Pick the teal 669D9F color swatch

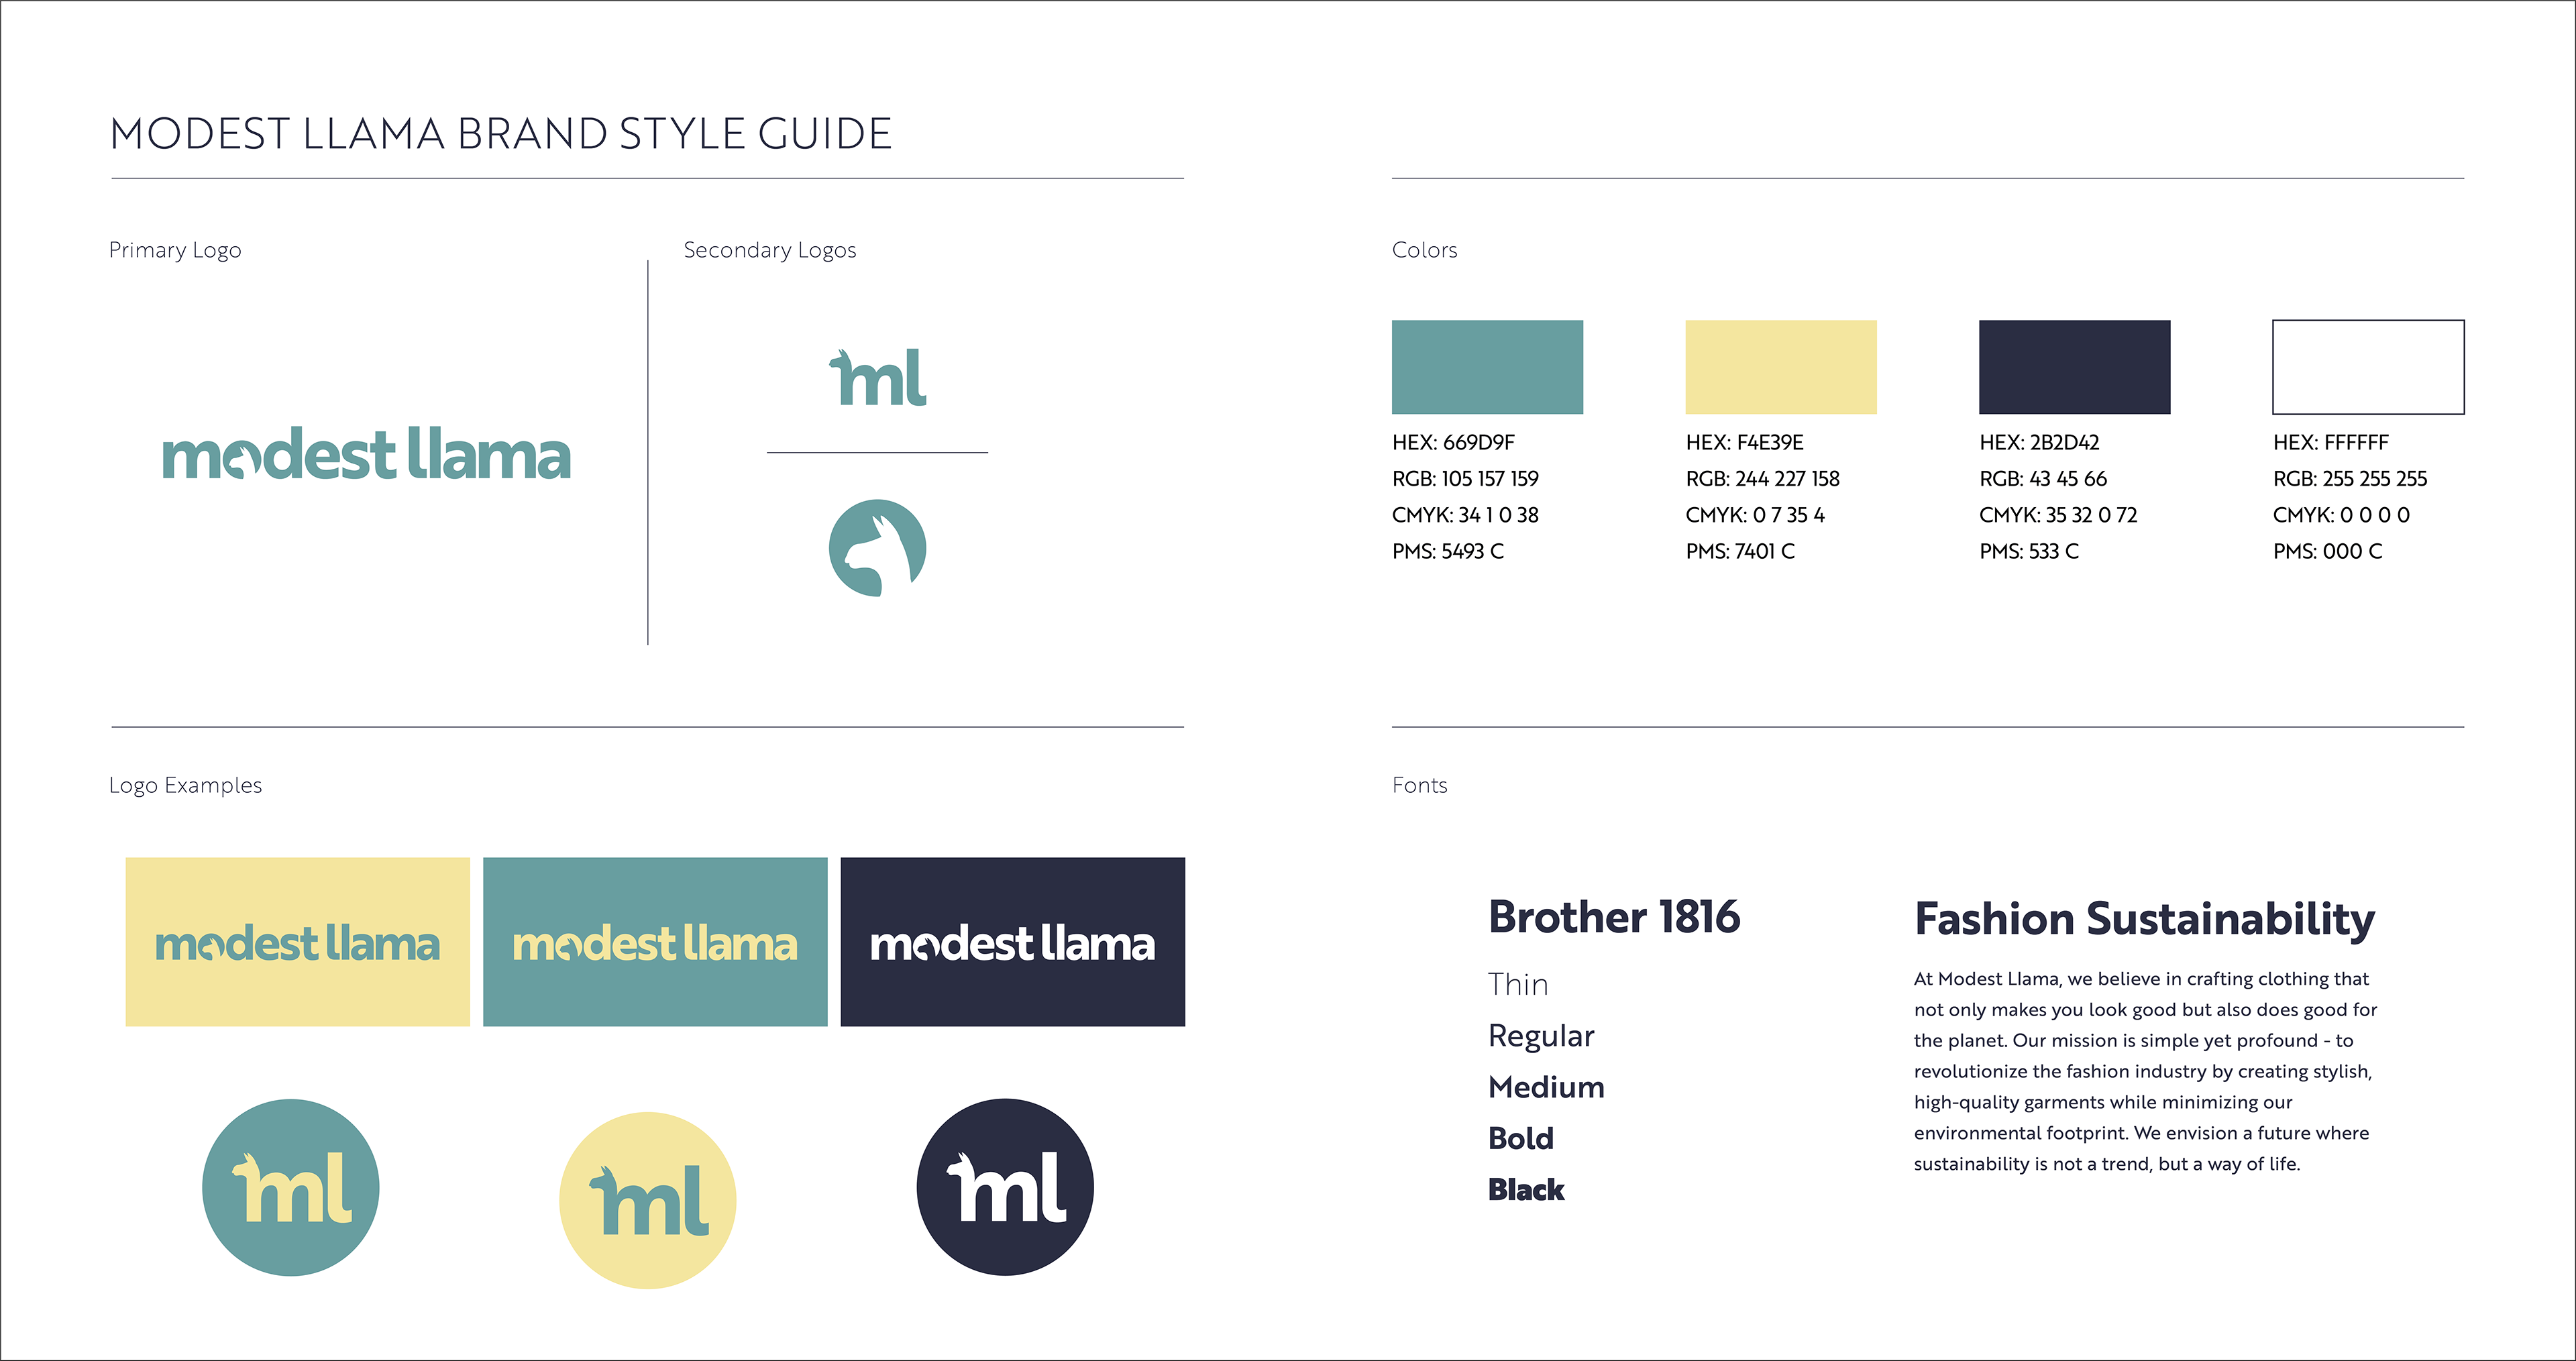[x=1487, y=367]
